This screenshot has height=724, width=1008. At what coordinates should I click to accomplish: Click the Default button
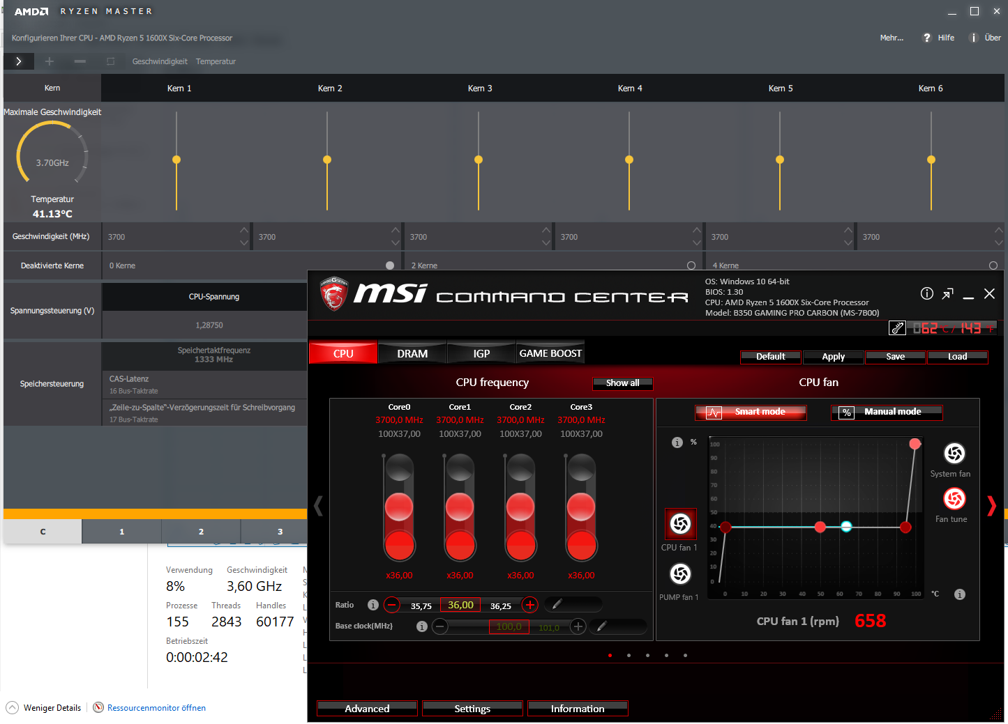(771, 357)
